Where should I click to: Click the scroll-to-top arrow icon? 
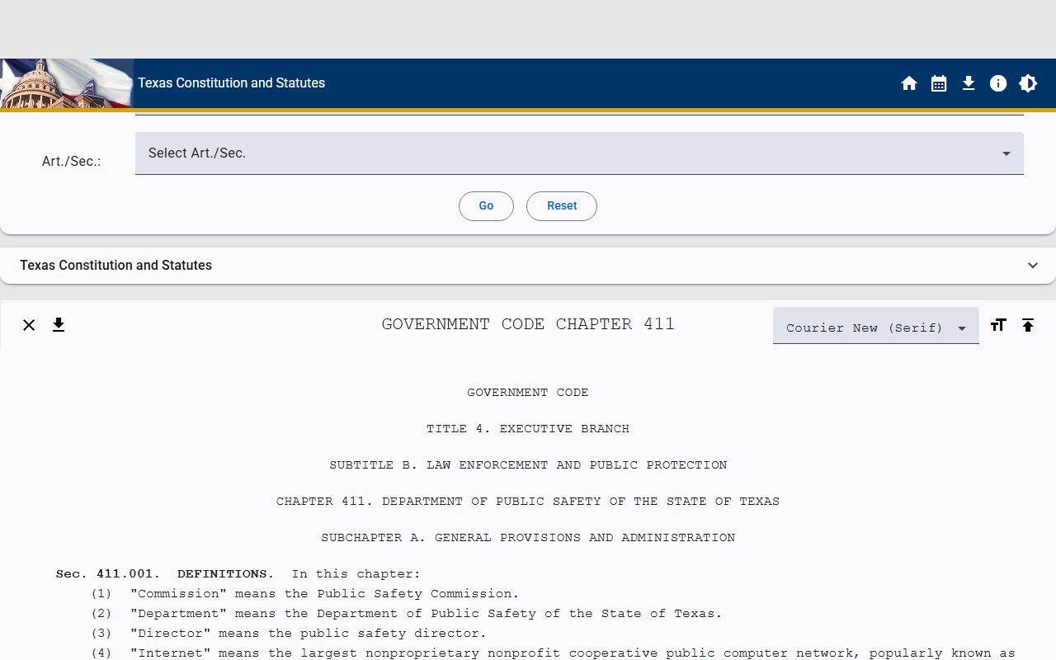[x=1028, y=325]
